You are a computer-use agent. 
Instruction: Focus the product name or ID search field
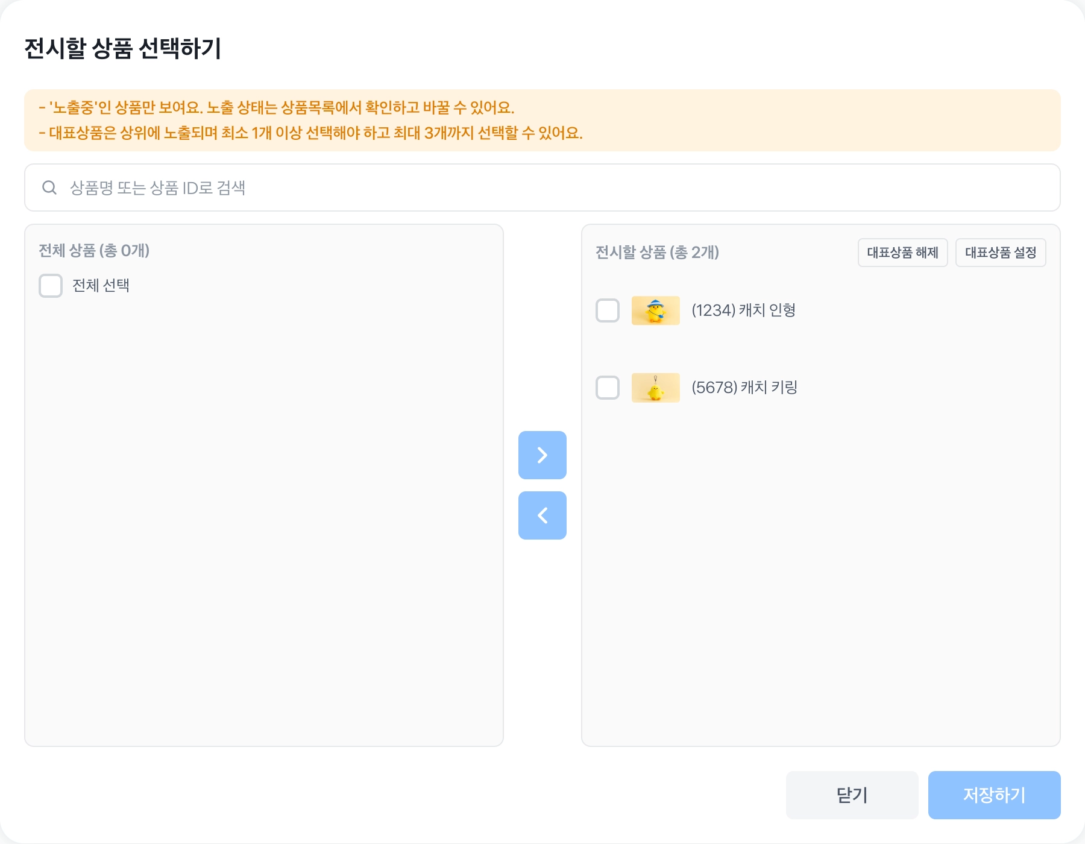(542, 187)
